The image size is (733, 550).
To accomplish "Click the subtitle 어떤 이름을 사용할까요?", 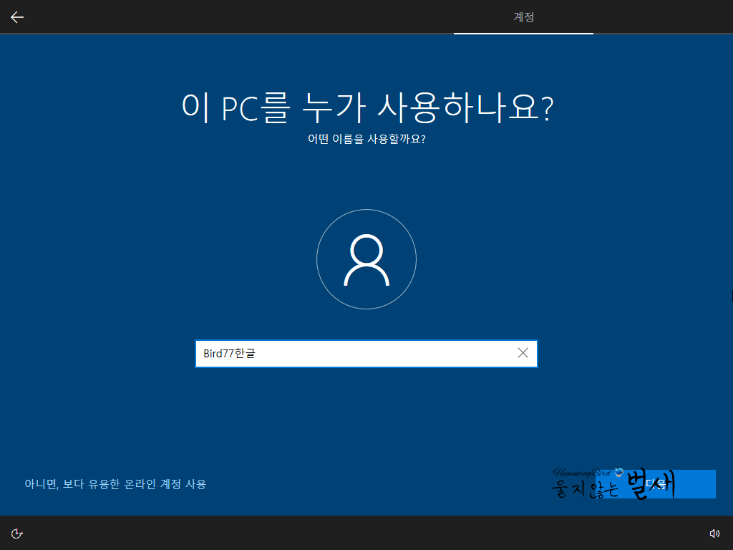I will tap(366, 139).
